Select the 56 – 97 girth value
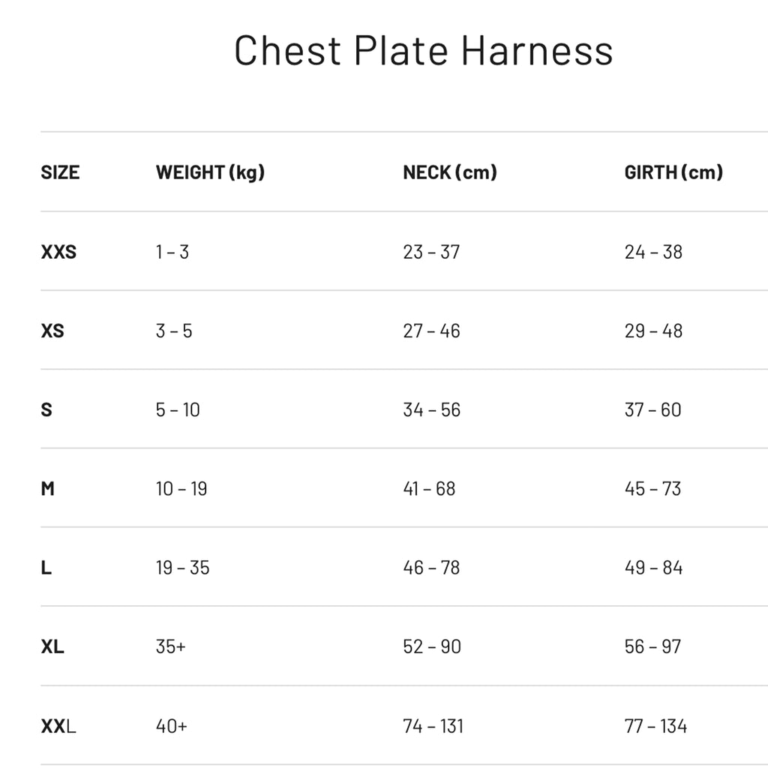Screen dimensions: 768x768 653,646
